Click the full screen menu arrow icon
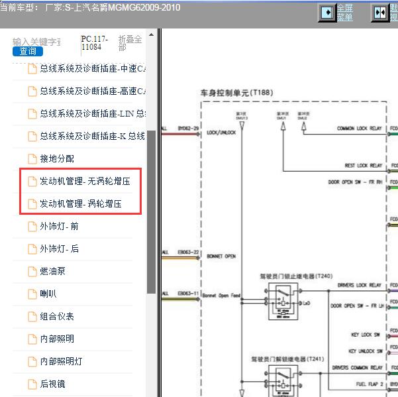The image size is (398, 397). (x=327, y=12)
